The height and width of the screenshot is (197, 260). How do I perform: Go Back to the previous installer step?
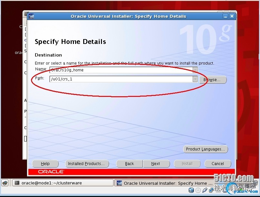[x=129, y=164]
